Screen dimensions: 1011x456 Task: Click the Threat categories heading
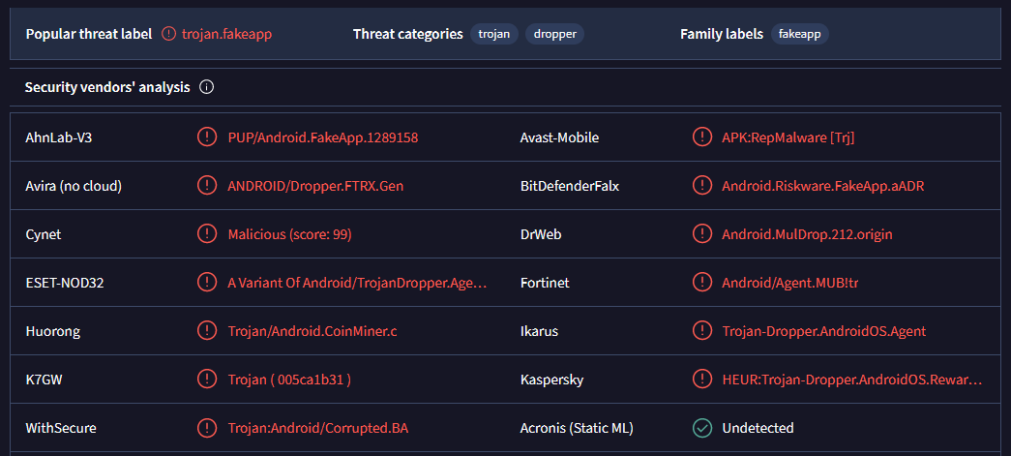(407, 34)
